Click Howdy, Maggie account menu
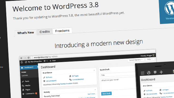Viewport: 174px width, 98px height. tap(148, 55)
